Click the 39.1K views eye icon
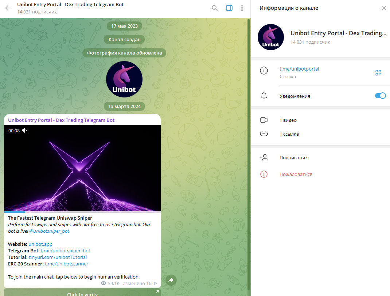The height and width of the screenshot is (296, 390). pos(104,283)
